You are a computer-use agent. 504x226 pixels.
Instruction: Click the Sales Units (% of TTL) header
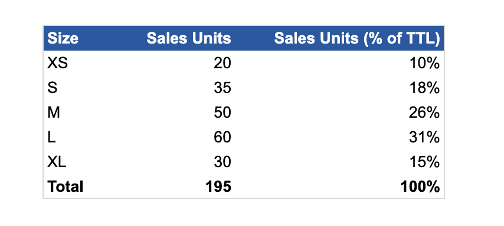click(357, 39)
